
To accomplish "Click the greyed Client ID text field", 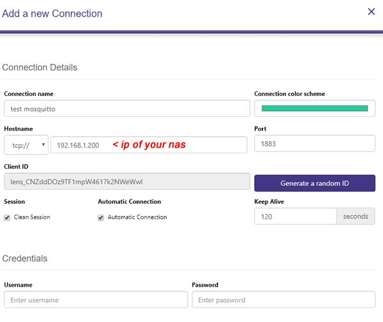I will click(127, 181).
